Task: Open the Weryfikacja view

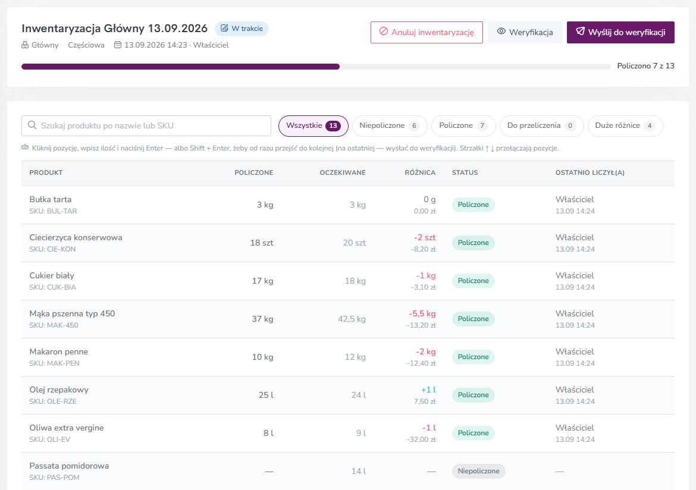Action: coord(525,32)
